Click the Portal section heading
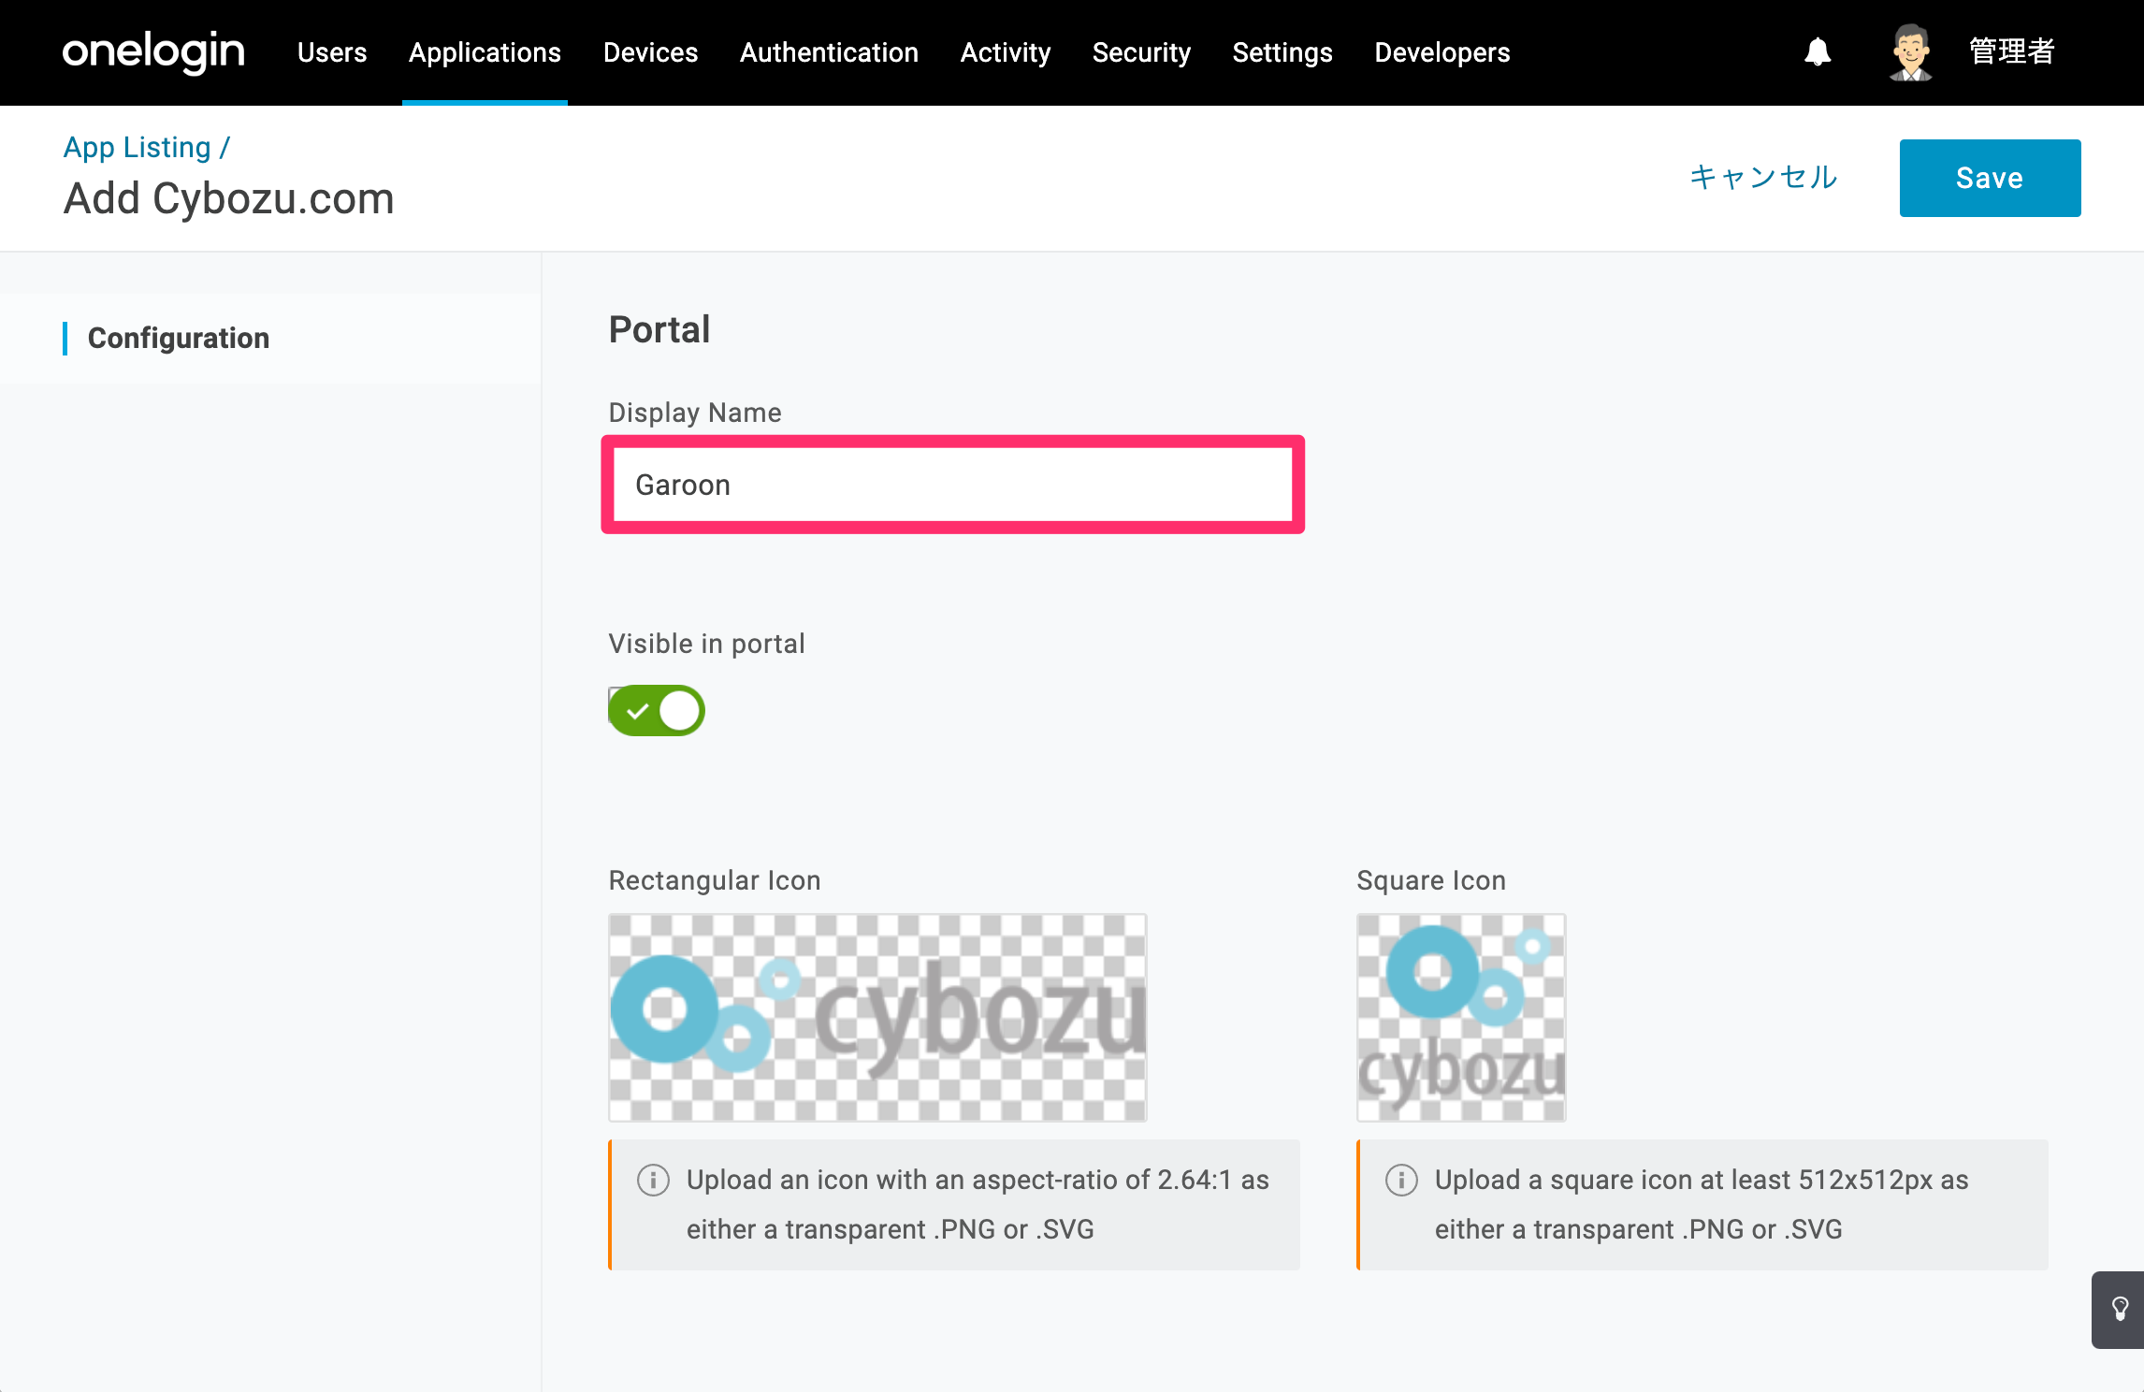Image resolution: width=2144 pixels, height=1392 pixels. pos(659,329)
